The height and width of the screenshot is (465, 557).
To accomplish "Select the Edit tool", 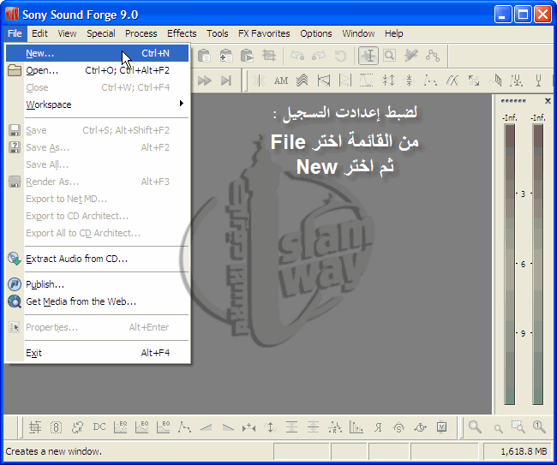I will [368, 56].
